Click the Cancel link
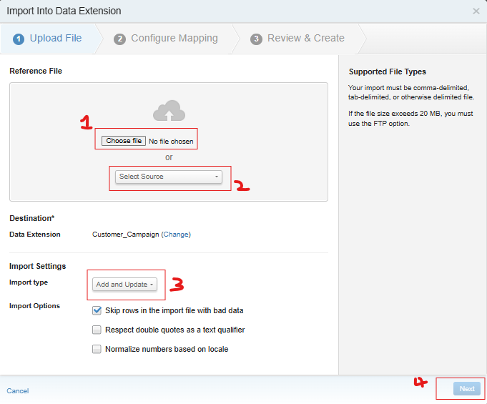The width and height of the screenshot is (487, 404). (x=18, y=391)
